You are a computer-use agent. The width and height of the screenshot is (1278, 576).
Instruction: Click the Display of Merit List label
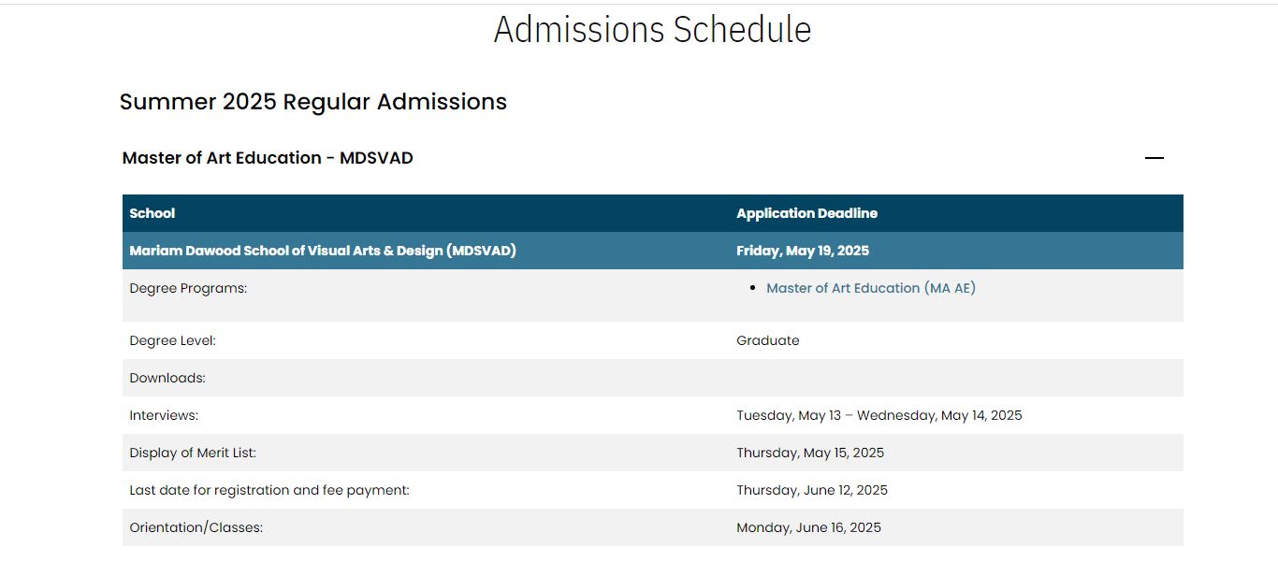(193, 453)
